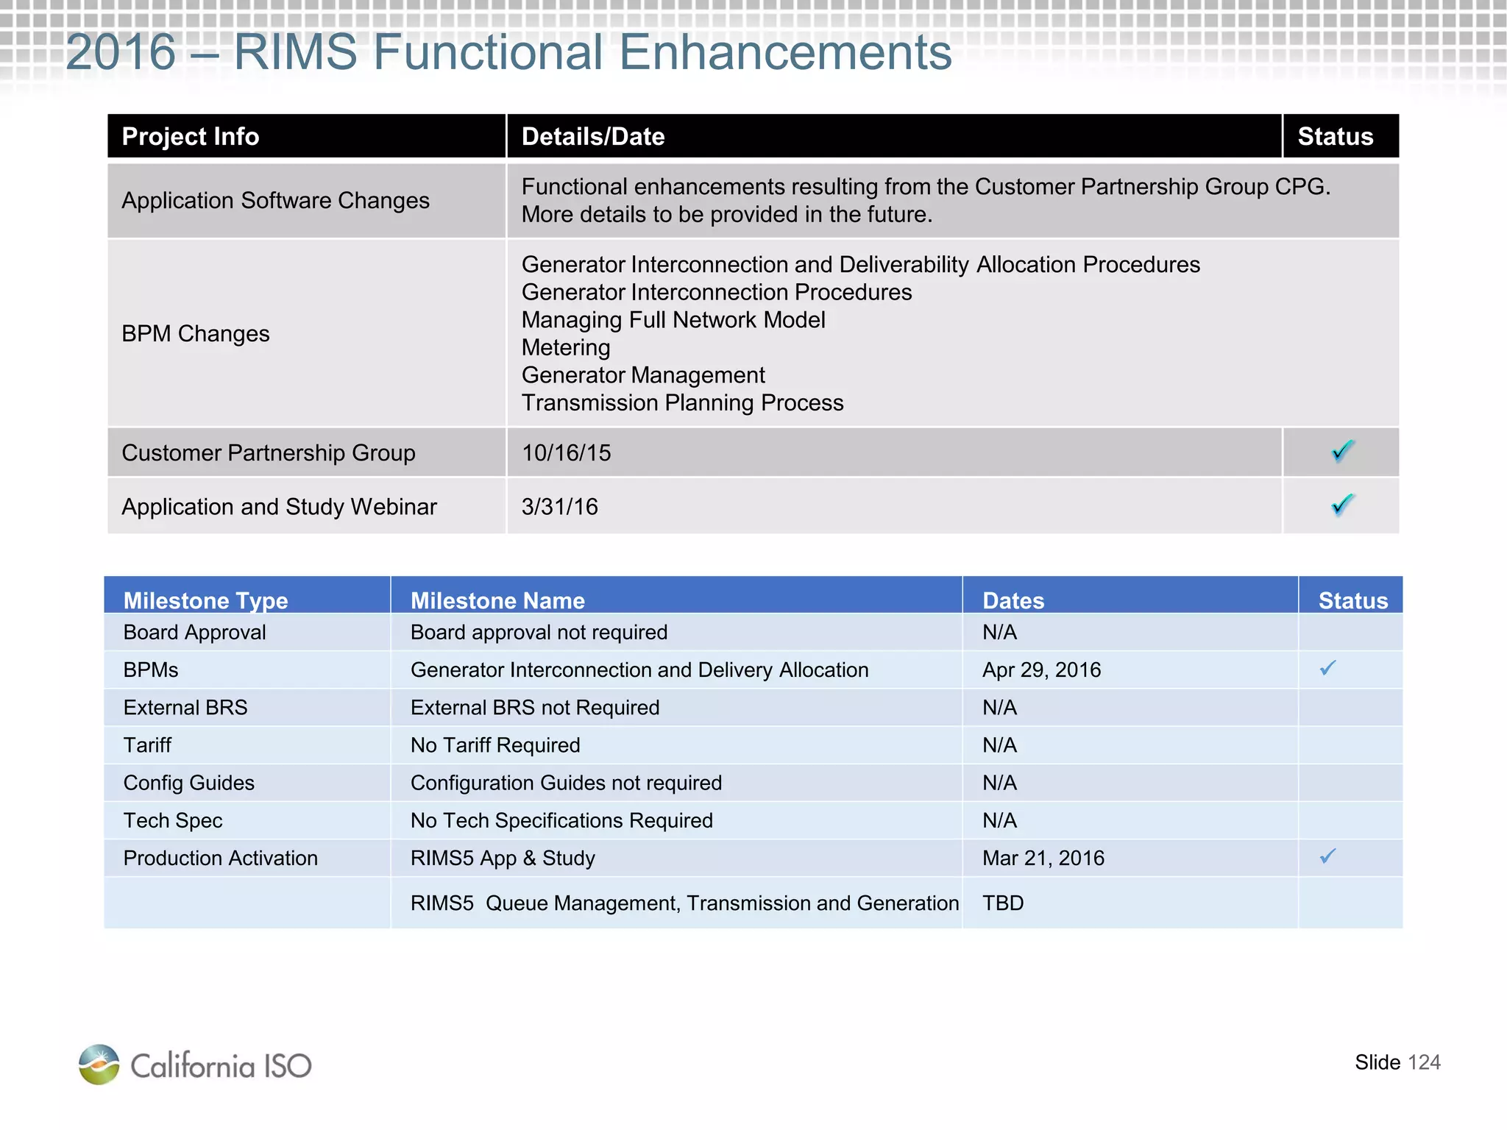Click 'Board approval not required' cell
Viewport: 1507px width, 1130px height.
pyautogui.click(x=676, y=633)
